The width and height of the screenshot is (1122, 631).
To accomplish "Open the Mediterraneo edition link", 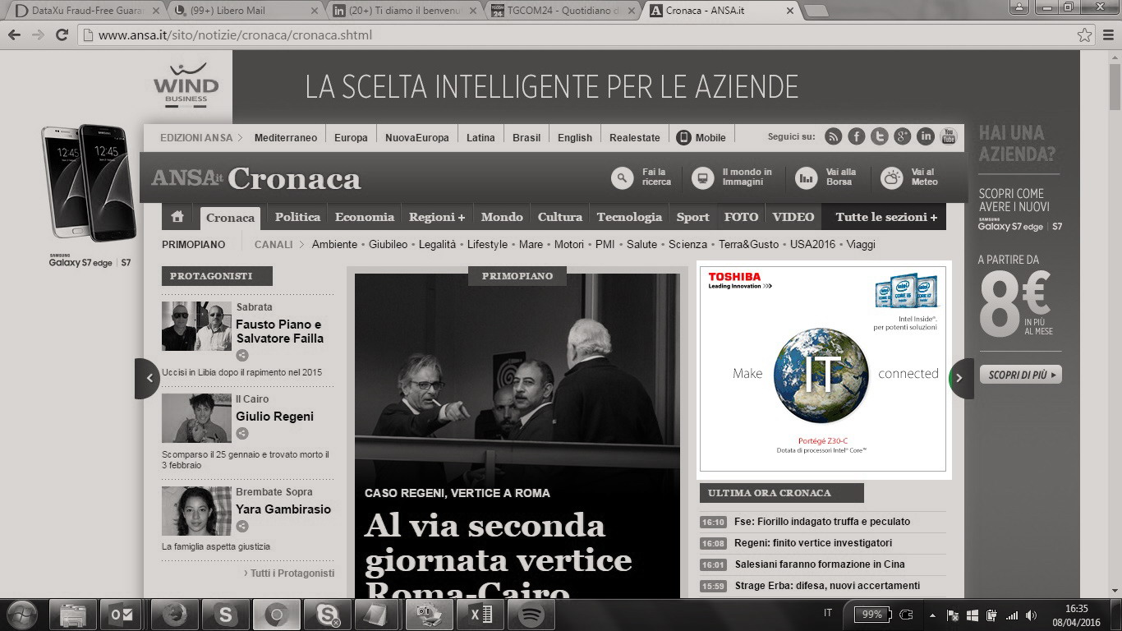I will pos(286,137).
